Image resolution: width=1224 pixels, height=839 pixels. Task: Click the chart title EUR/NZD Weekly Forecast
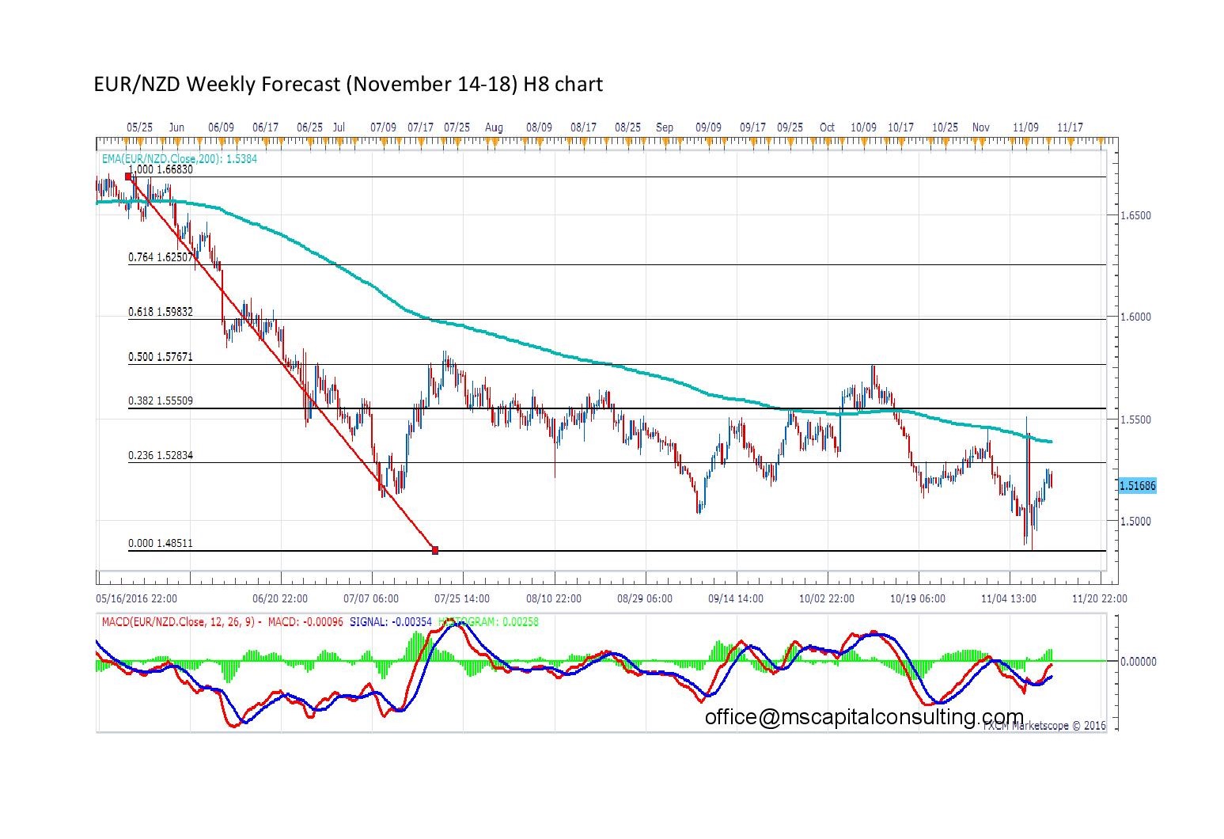coord(347,84)
